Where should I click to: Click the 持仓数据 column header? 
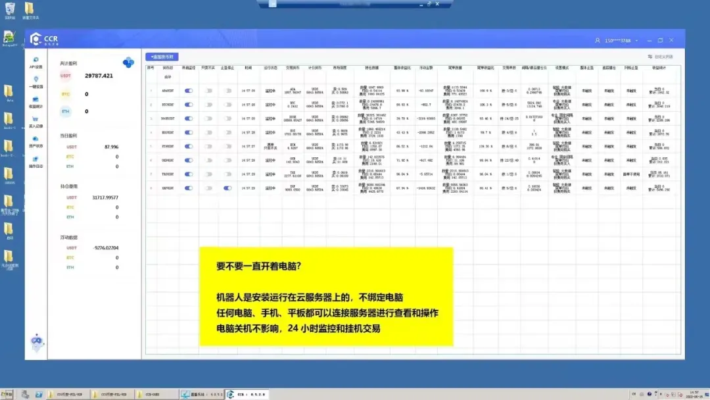pos(371,68)
